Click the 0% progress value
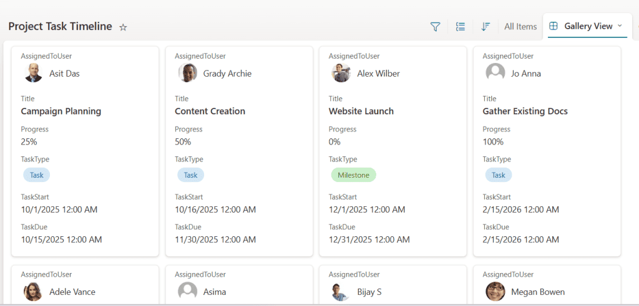The width and height of the screenshot is (639, 306). [334, 141]
